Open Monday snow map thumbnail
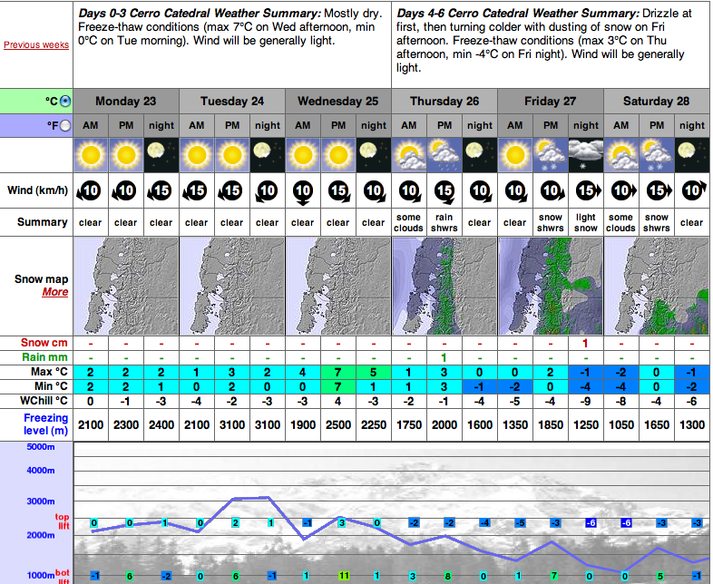Image resolution: width=713 pixels, height=584 pixels. click(x=126, y=286)
